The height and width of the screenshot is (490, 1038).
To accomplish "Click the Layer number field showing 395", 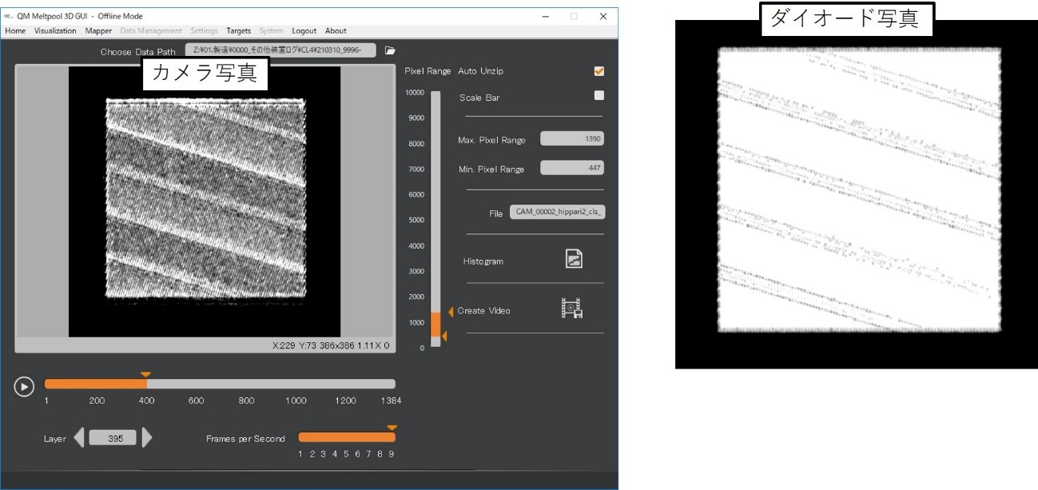I will click(113, 438).
